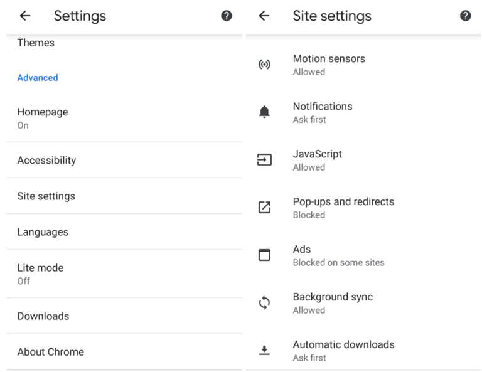Screen dimensions: 482x372
Task: Tap the Notifications bell icon
Action: [265, 112]
